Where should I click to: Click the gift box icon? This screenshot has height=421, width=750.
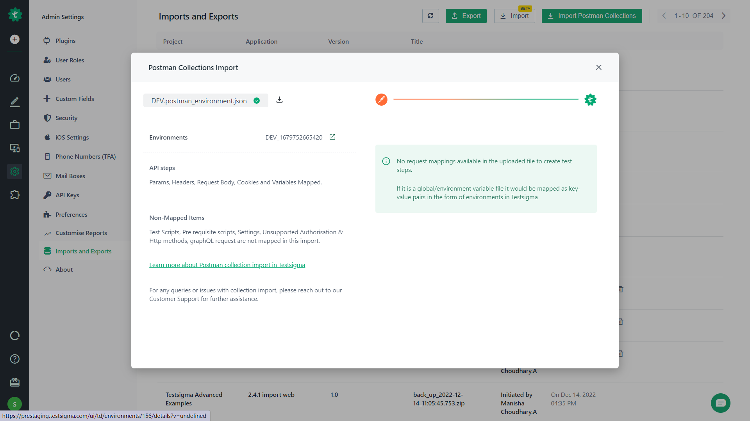(x=15, y=382)
